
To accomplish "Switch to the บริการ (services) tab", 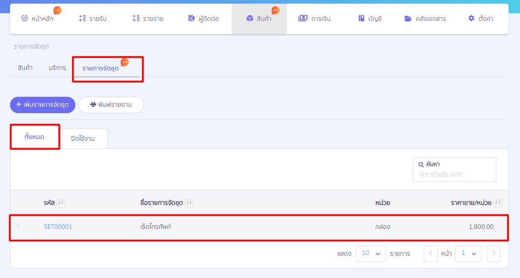I will tap(58, 68).
